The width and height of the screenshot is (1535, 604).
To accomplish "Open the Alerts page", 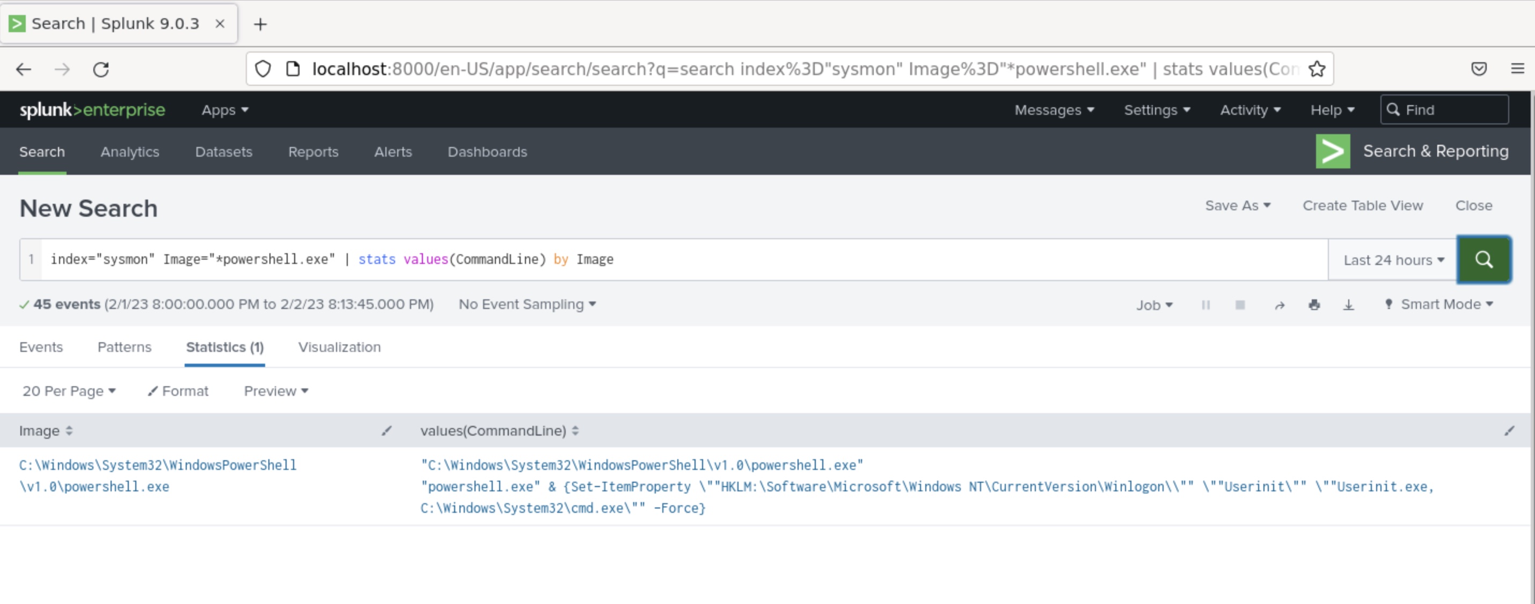I will [x=393, y=152].
